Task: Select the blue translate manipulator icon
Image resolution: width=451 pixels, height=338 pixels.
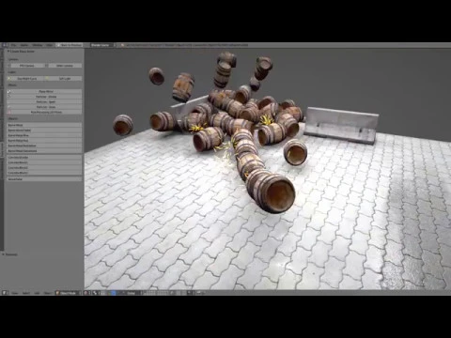Action: (x=114, y=293)
